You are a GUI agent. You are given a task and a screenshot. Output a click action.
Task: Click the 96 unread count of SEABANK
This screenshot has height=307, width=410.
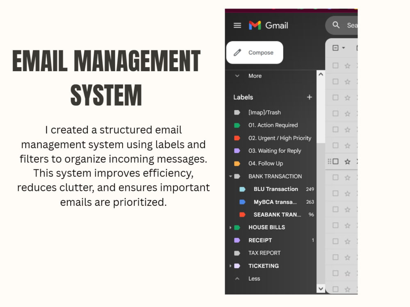[x=311, y=214]
